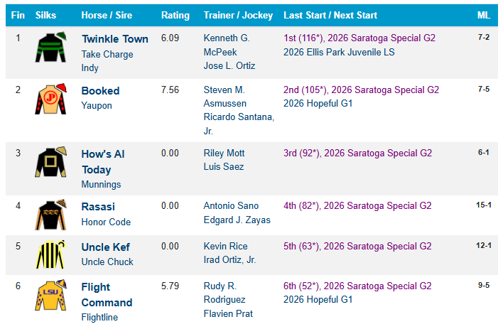The width and height of the screenshot is (503, 334).
Task: Open 6th (52*) Saratoga Special G2 result
Action: click(357, 286)
